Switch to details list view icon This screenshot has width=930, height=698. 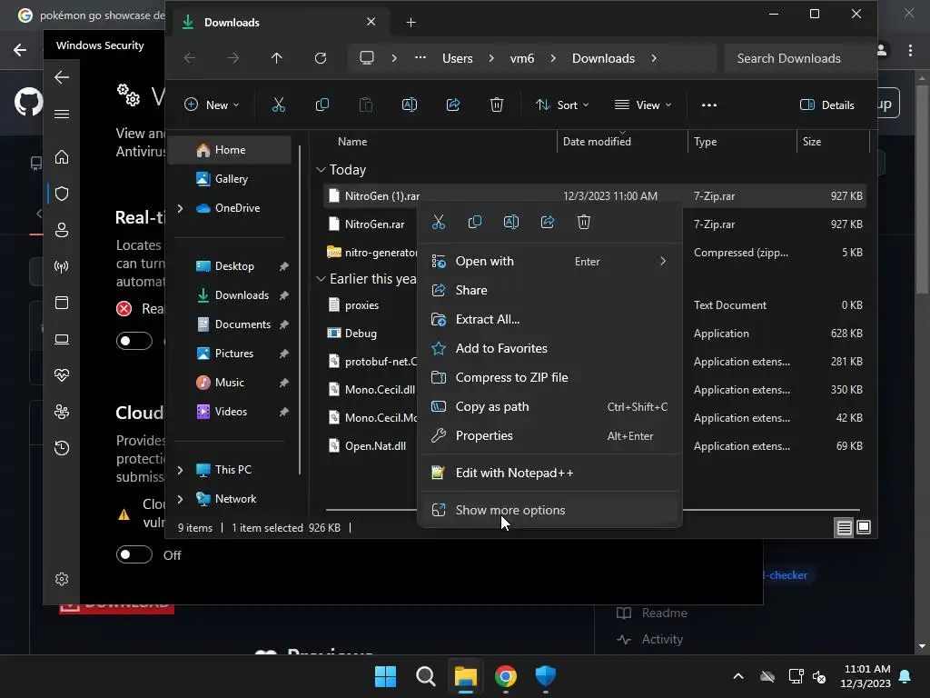[x=844, y=527]
